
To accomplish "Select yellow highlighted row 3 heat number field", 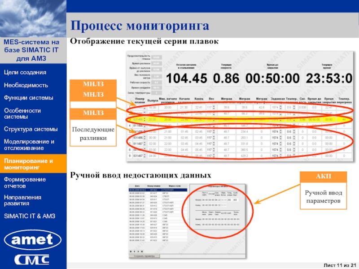I will [x=138, y=119].
